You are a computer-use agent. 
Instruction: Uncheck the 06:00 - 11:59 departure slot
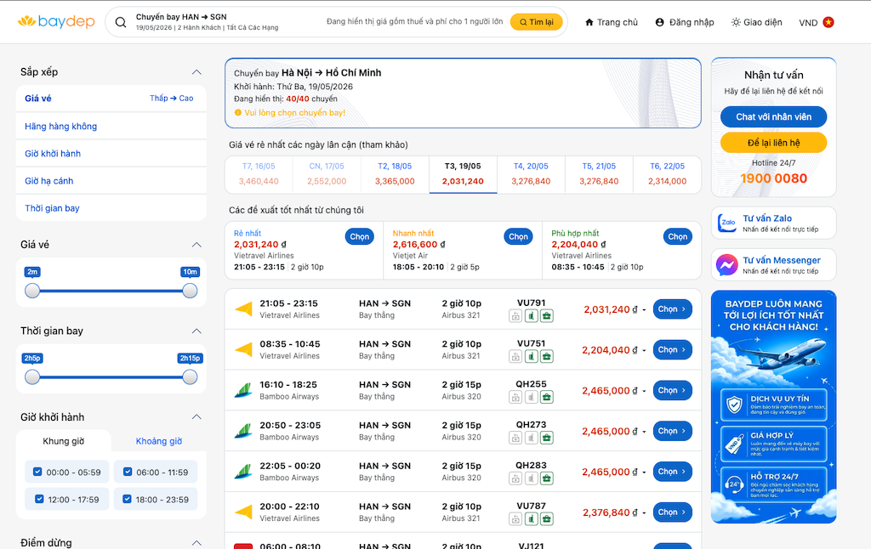[x=128, y=472]
